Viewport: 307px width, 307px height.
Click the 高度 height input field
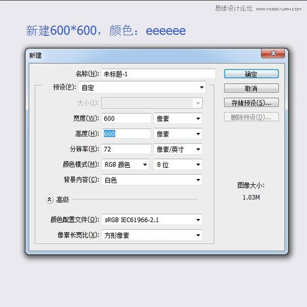click(x=127, y=134)
